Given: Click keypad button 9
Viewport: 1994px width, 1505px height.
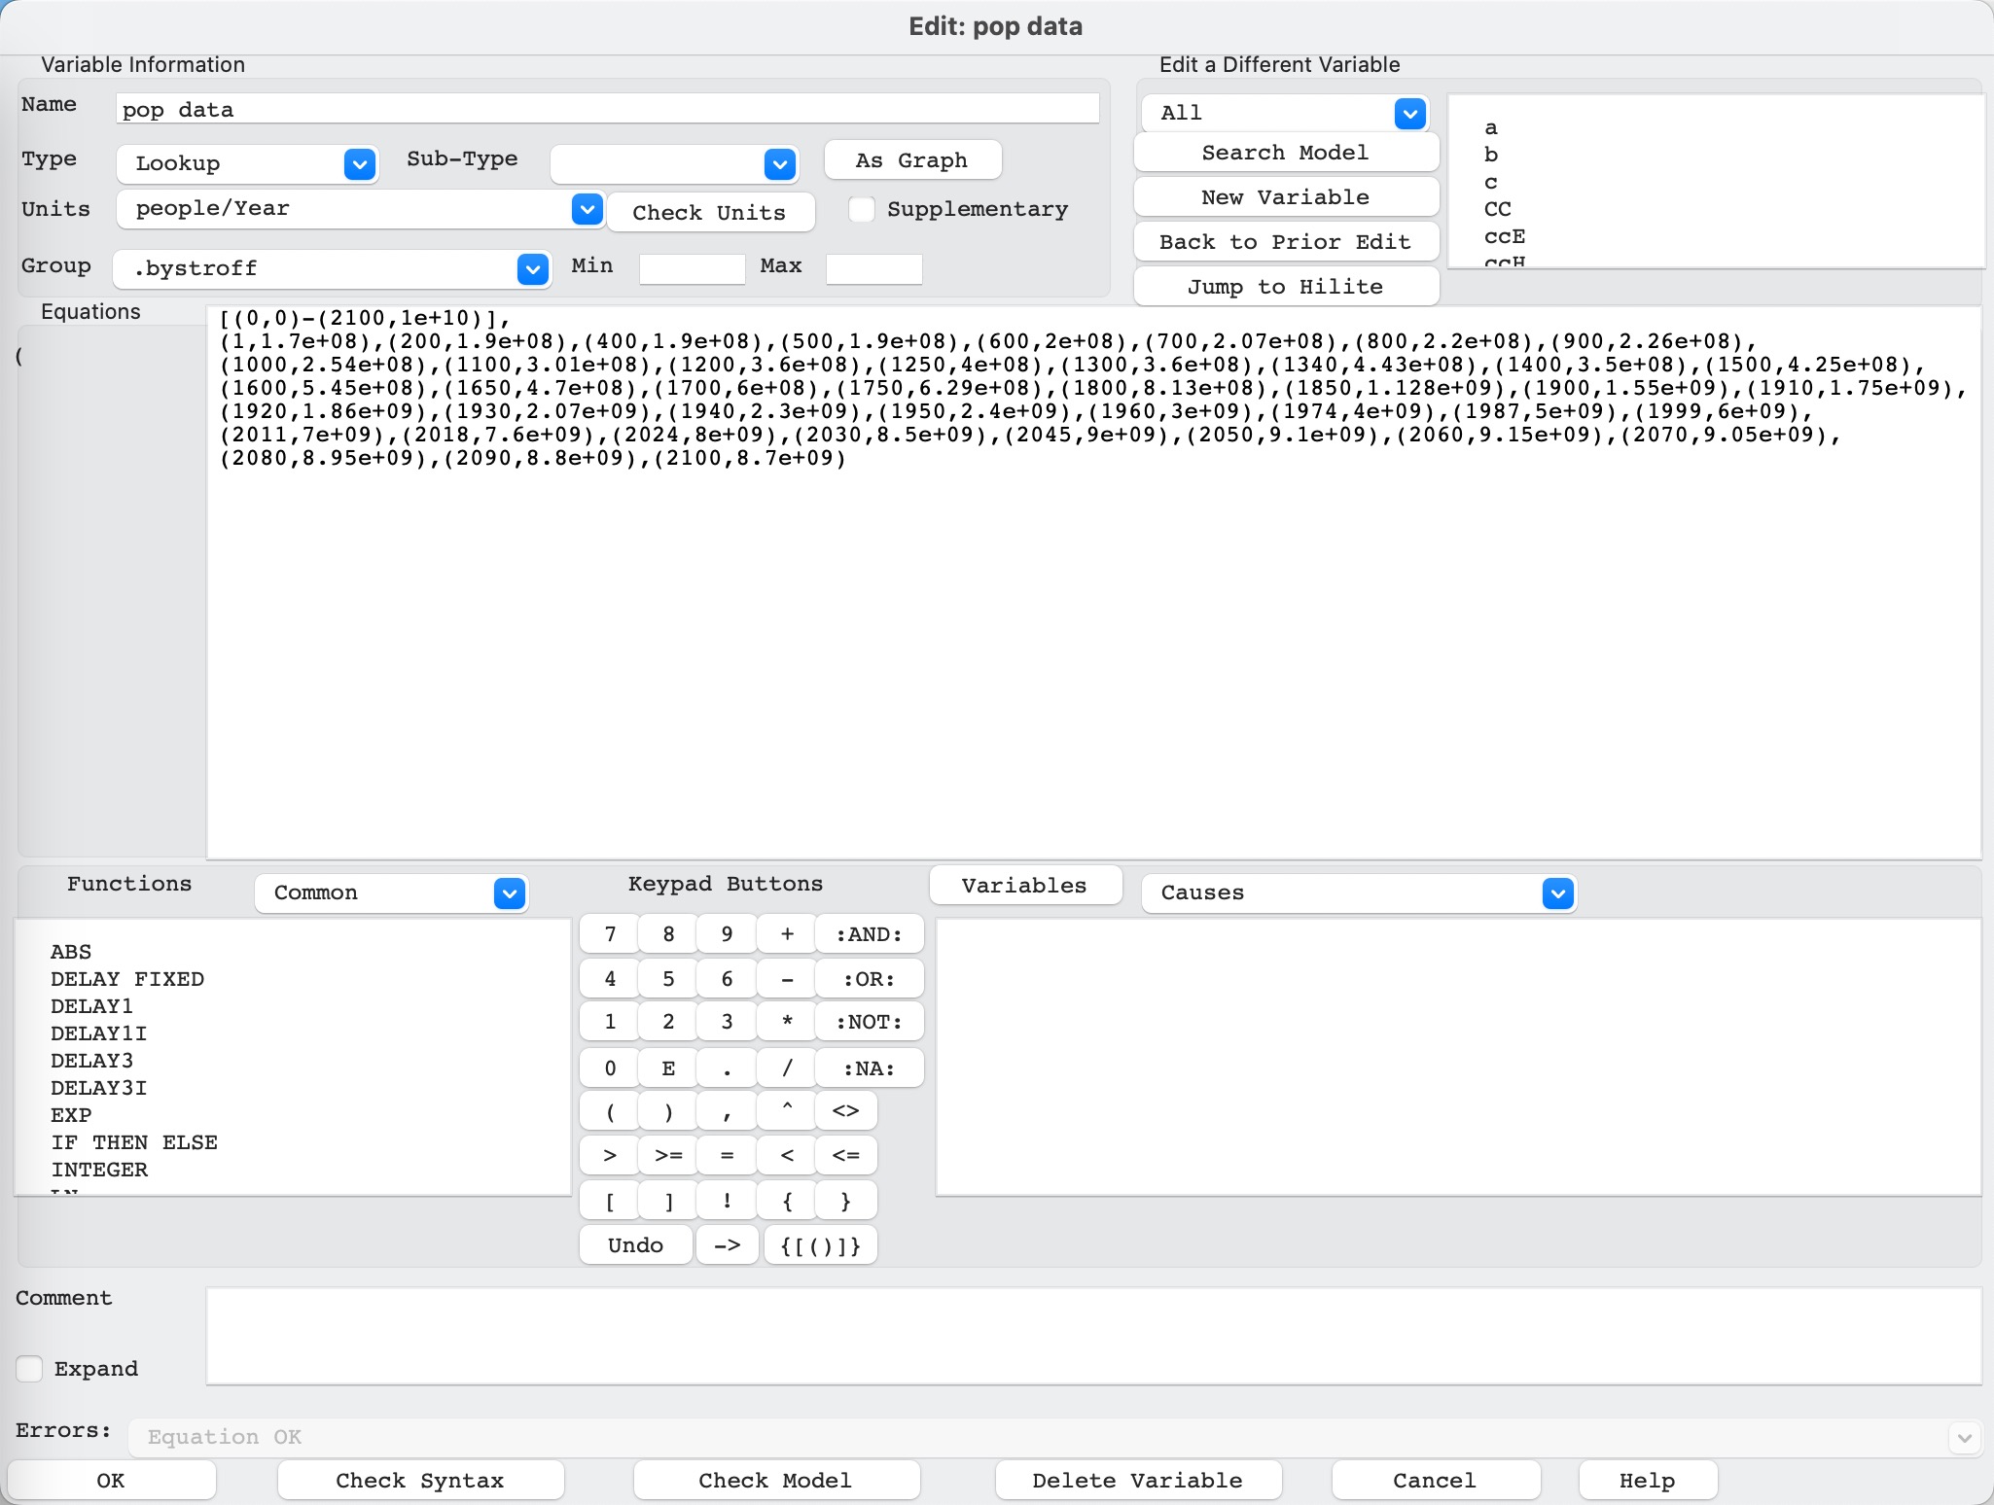Looking at the screenshot, I should 727,933.
